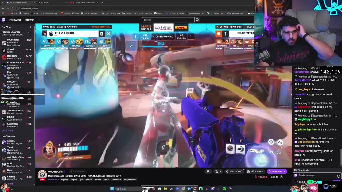Open JamaicanCocon Rocket League channel
The height and width of the screenshot is (192, 342).
pyautogui.click(x=17, y=112)
